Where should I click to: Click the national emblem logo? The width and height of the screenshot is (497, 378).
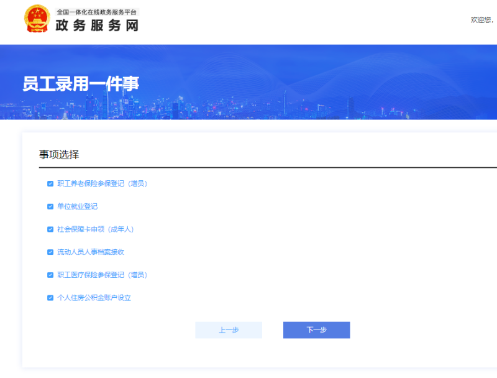pyautogui.click(x=37, y=19)
